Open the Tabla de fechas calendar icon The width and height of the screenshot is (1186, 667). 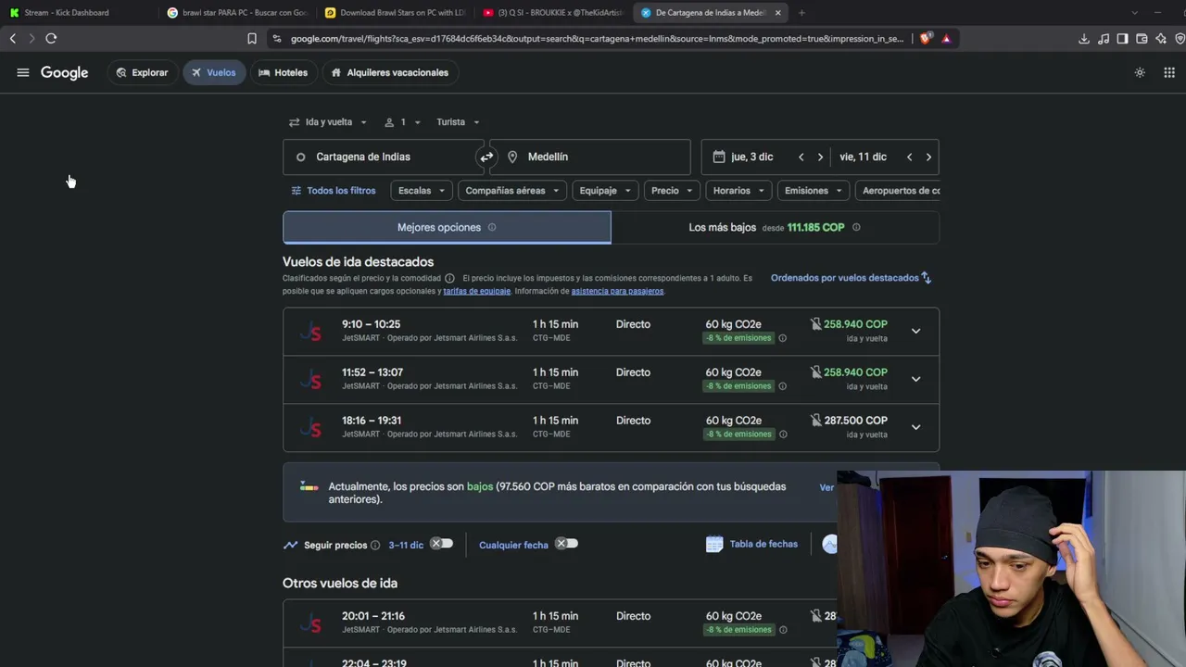[714, 544]
